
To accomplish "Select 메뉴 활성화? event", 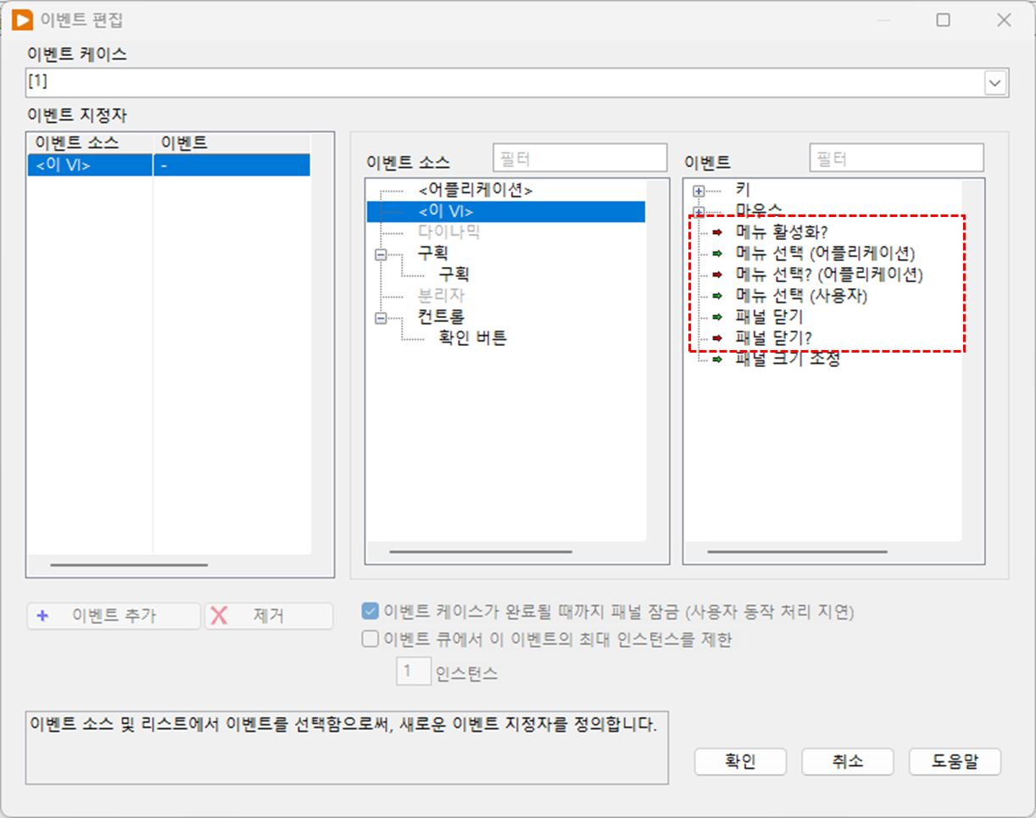I will (x=782, y=232).
